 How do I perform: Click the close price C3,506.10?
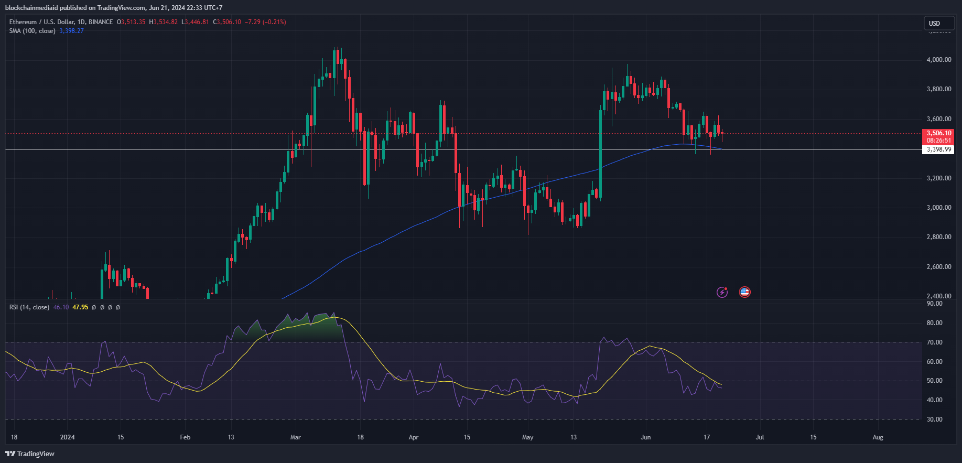[x=227, y=22]
